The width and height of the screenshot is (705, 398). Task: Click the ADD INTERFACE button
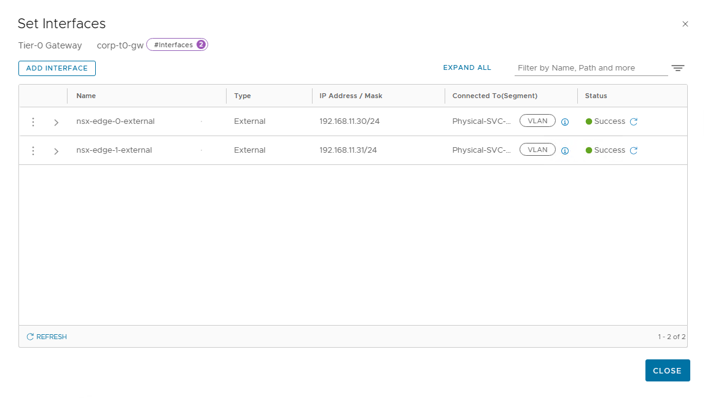click(57, 68)
